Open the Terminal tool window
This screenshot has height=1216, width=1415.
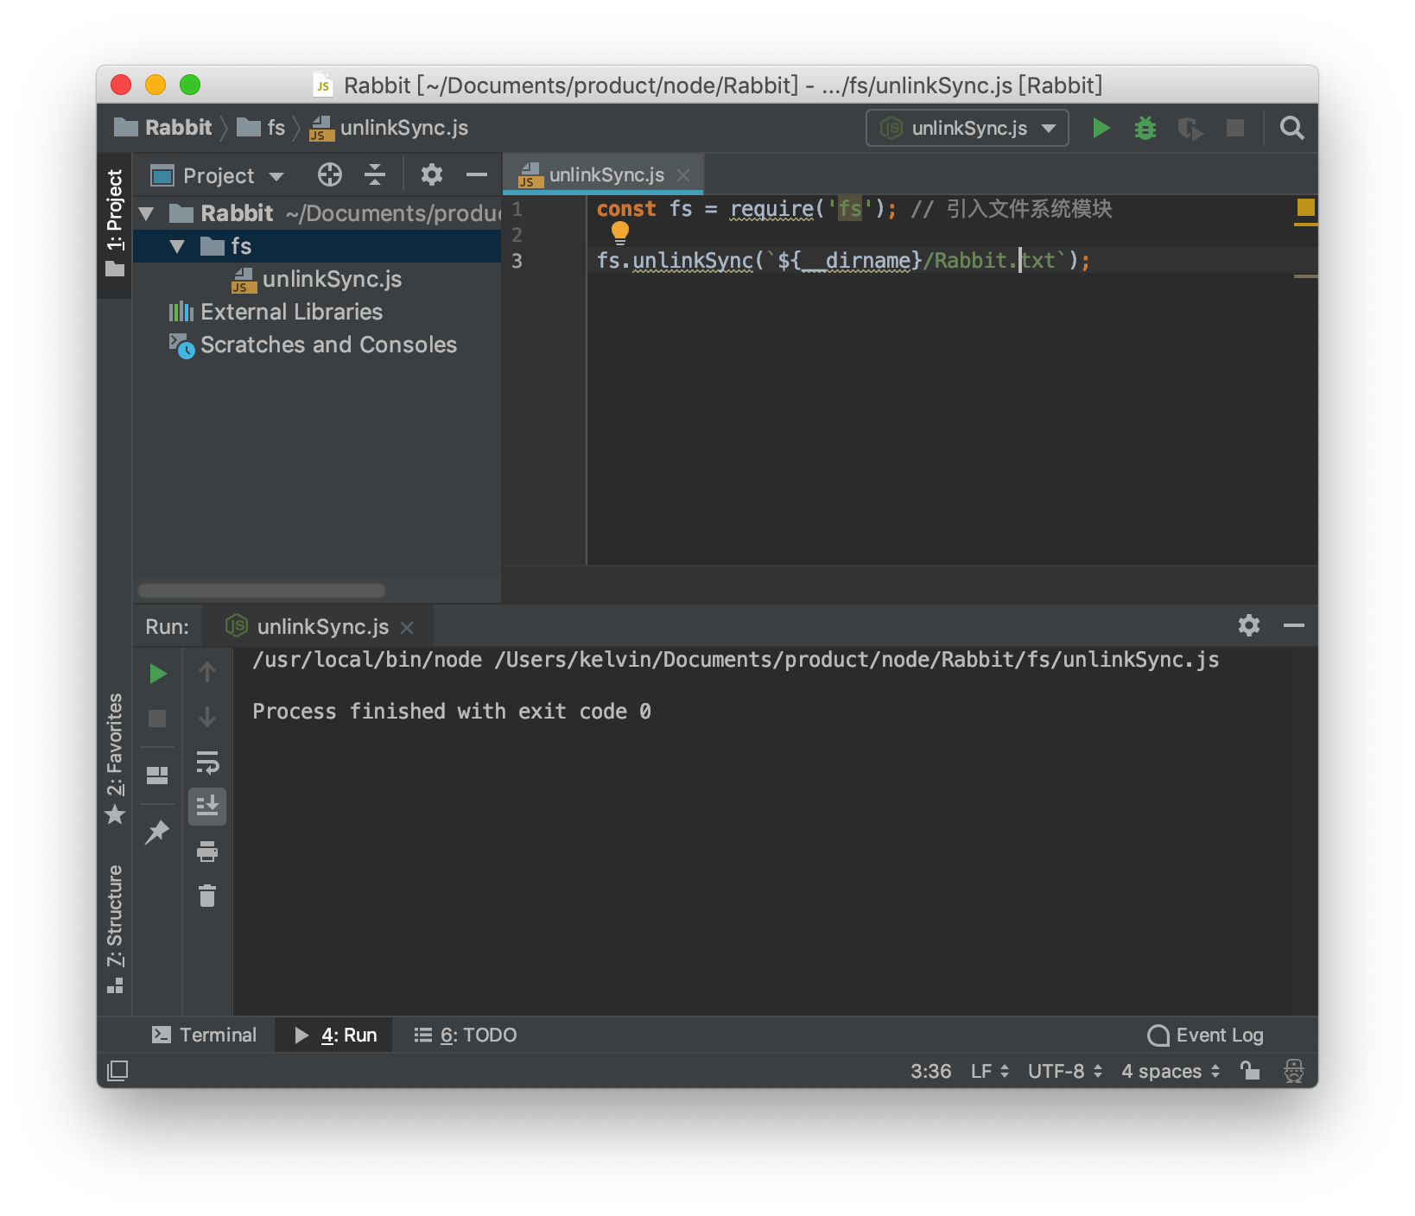coord(204,1035)
